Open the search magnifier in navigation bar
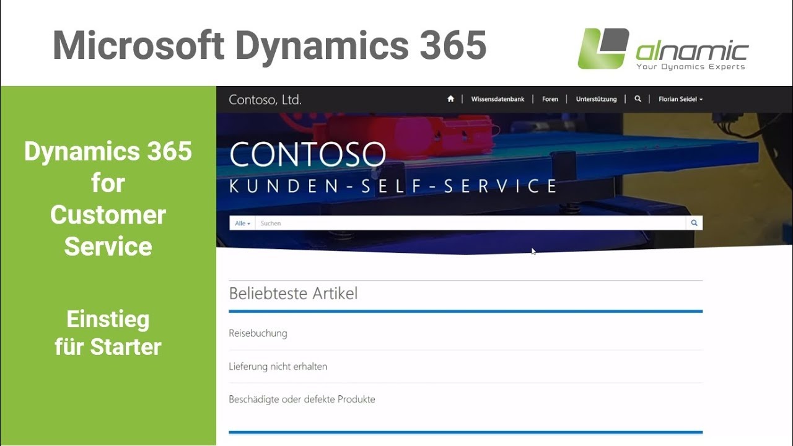The image size is (793, 446). coord(637,99)
